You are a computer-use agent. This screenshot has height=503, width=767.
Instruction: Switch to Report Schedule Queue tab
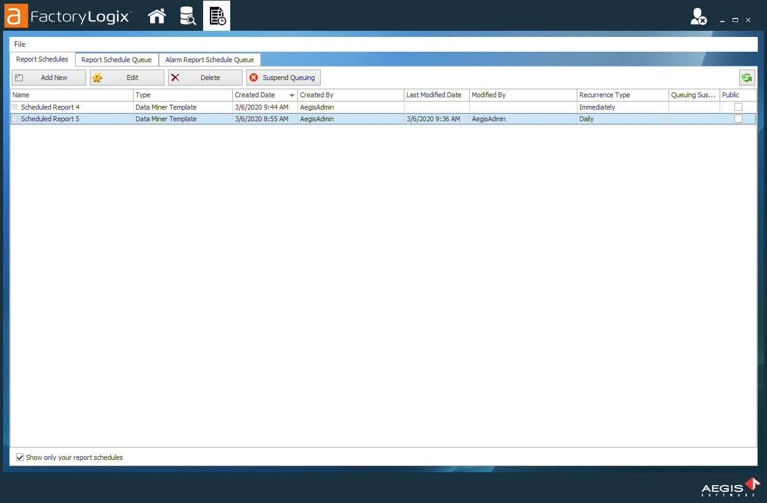coord(116,60)
